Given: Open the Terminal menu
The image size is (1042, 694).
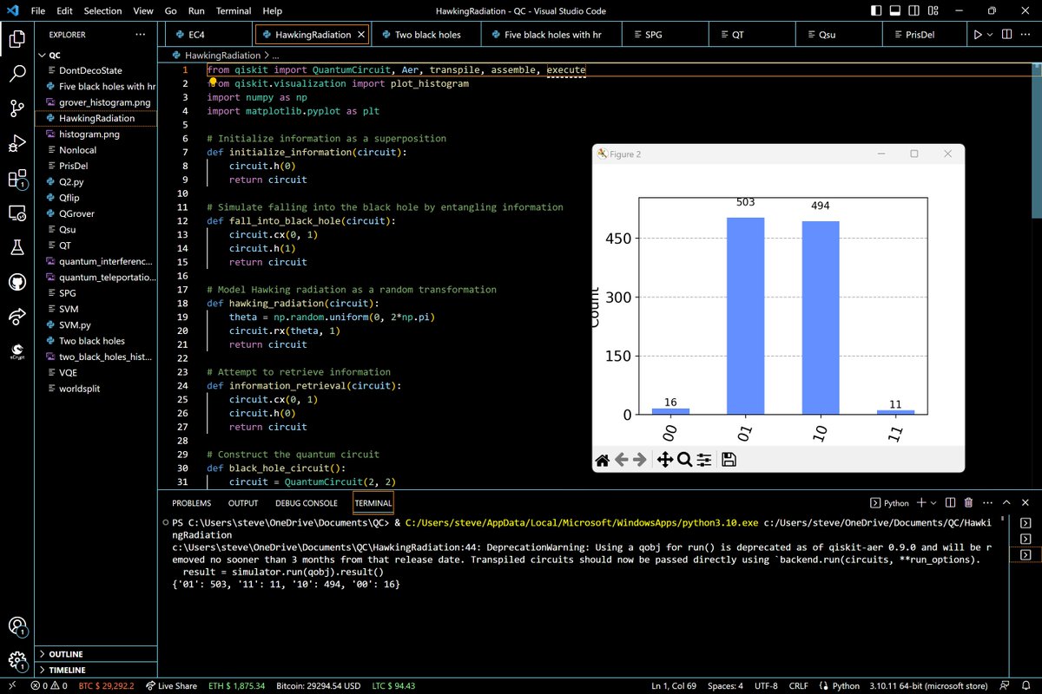Looking at the screenshot, I should coord(233,11).
